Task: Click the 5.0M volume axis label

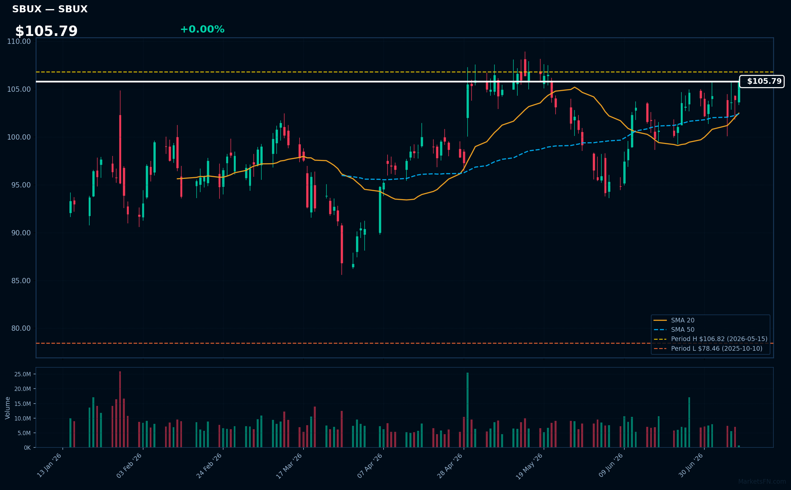Action: 24,433
